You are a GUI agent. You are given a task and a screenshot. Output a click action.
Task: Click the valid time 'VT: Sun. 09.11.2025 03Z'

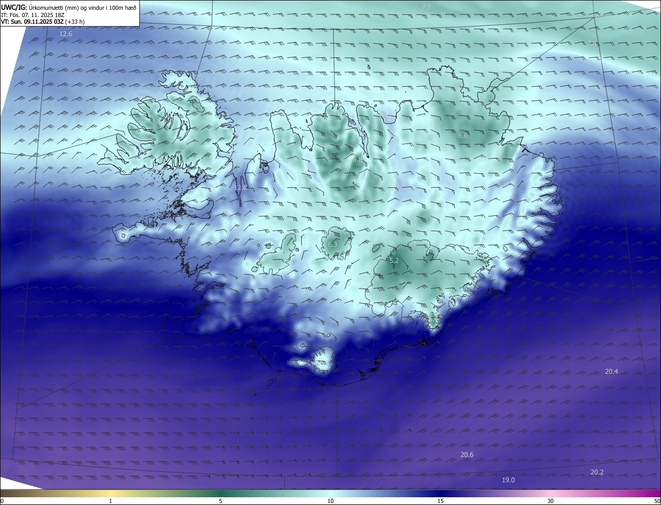[32, 22]
